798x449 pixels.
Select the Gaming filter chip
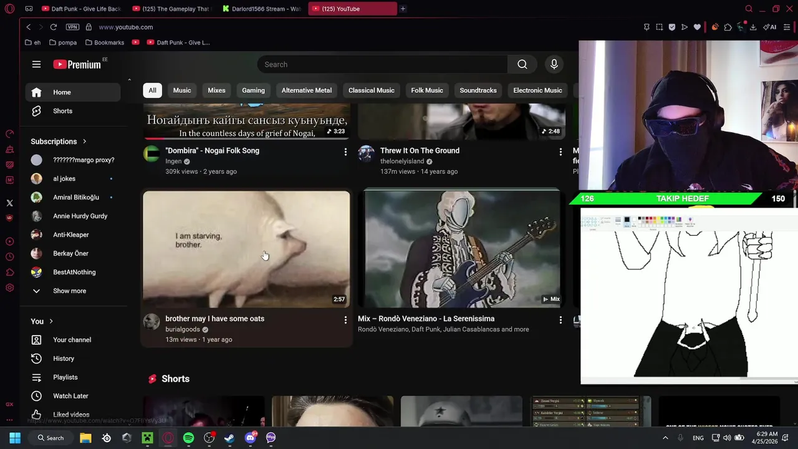pos(253,90)
